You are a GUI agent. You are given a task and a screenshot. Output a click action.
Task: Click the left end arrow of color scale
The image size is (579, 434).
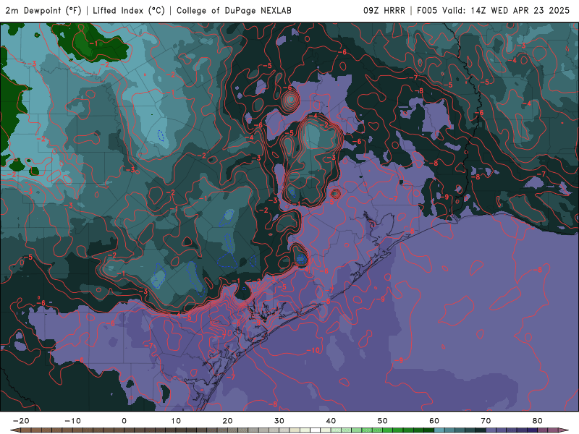click(x=14, y=430)
